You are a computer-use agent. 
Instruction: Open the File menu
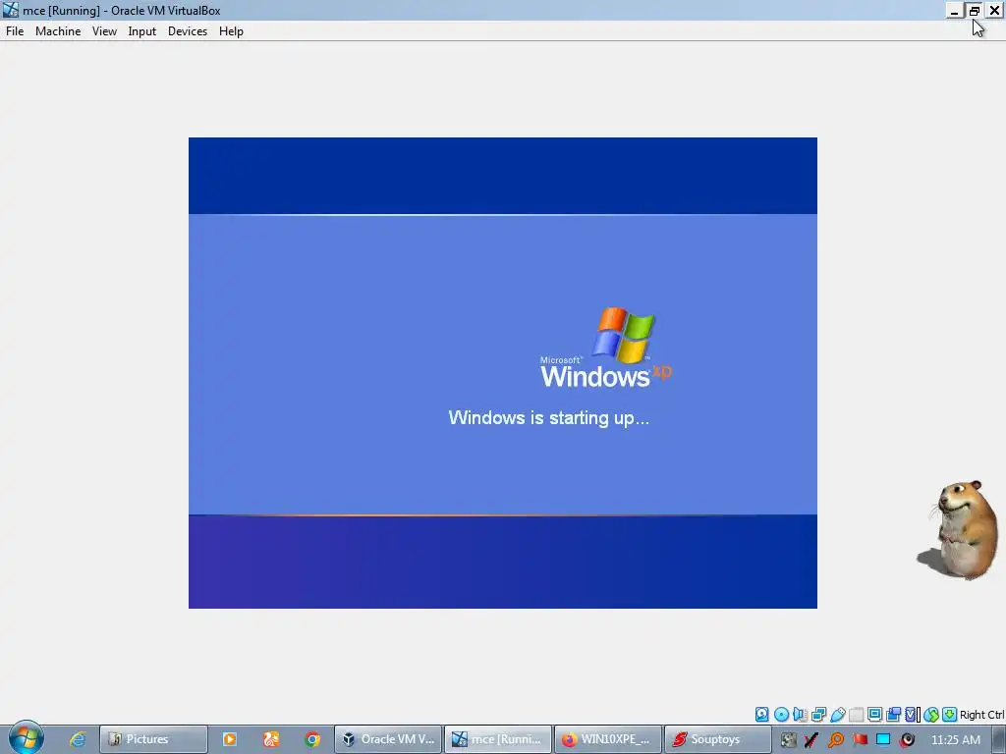point(15,31)
